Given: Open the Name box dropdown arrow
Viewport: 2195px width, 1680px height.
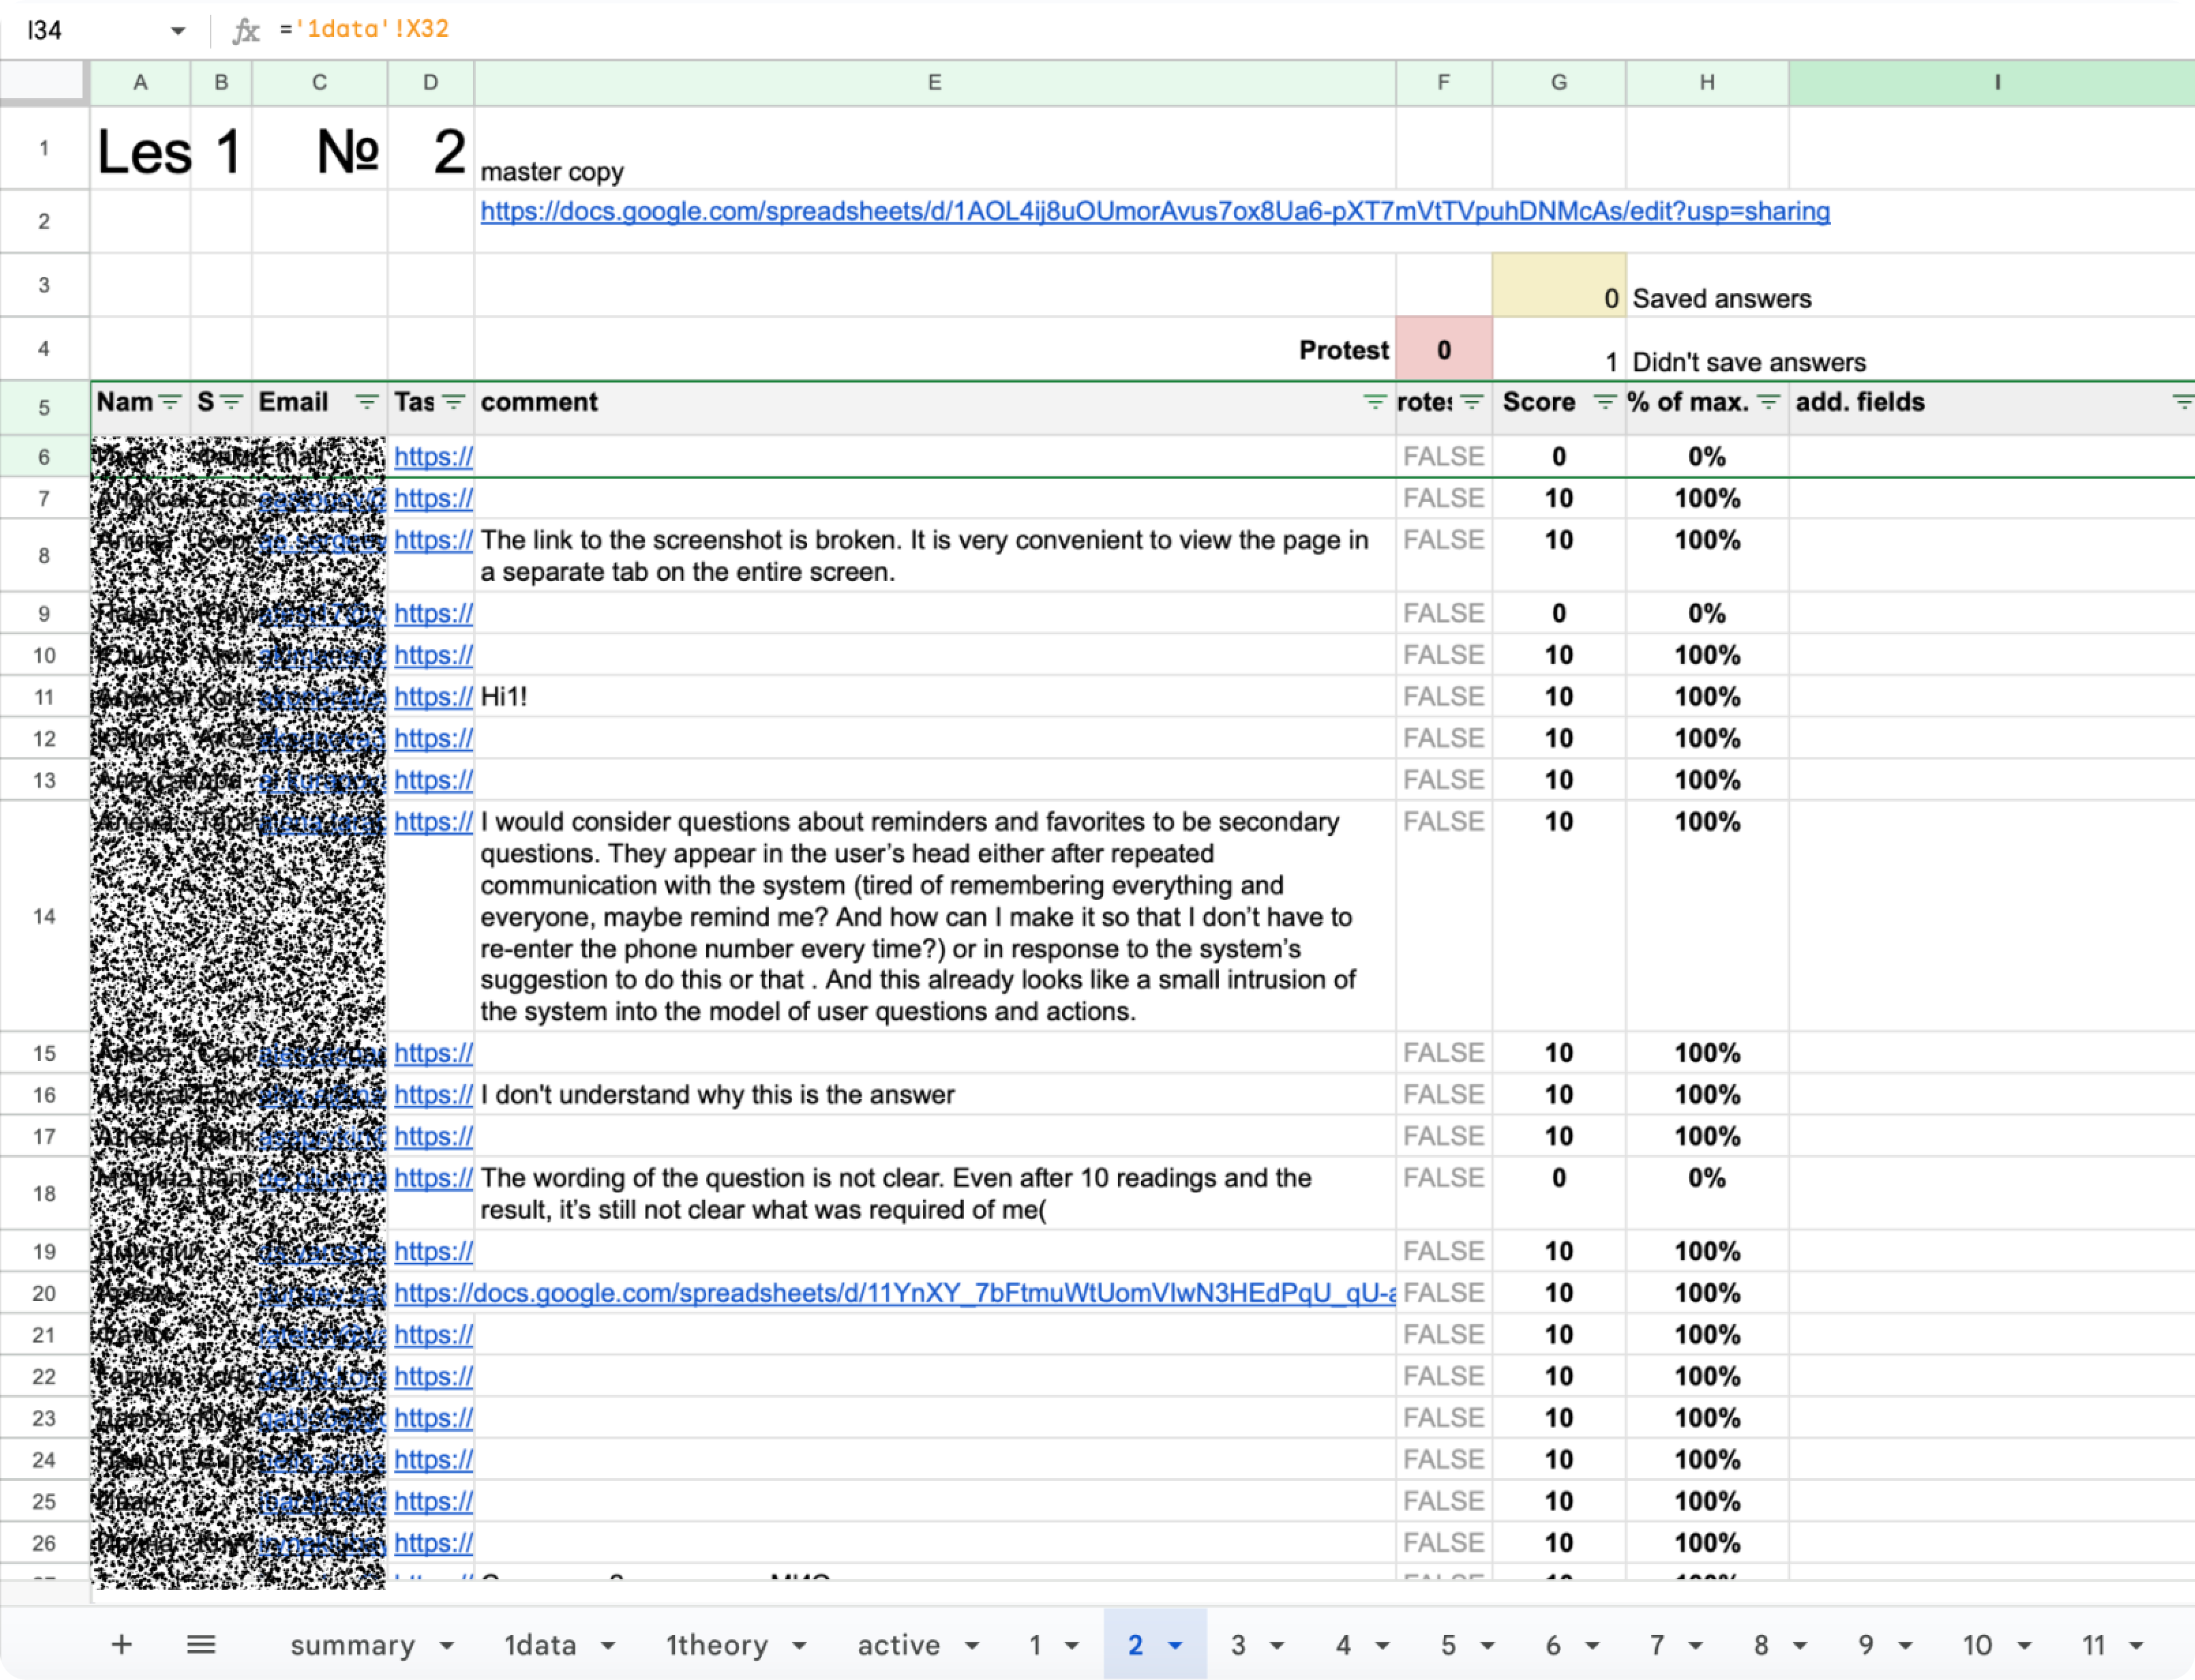Looking at the screenshot, I should [x=178, y=30].
